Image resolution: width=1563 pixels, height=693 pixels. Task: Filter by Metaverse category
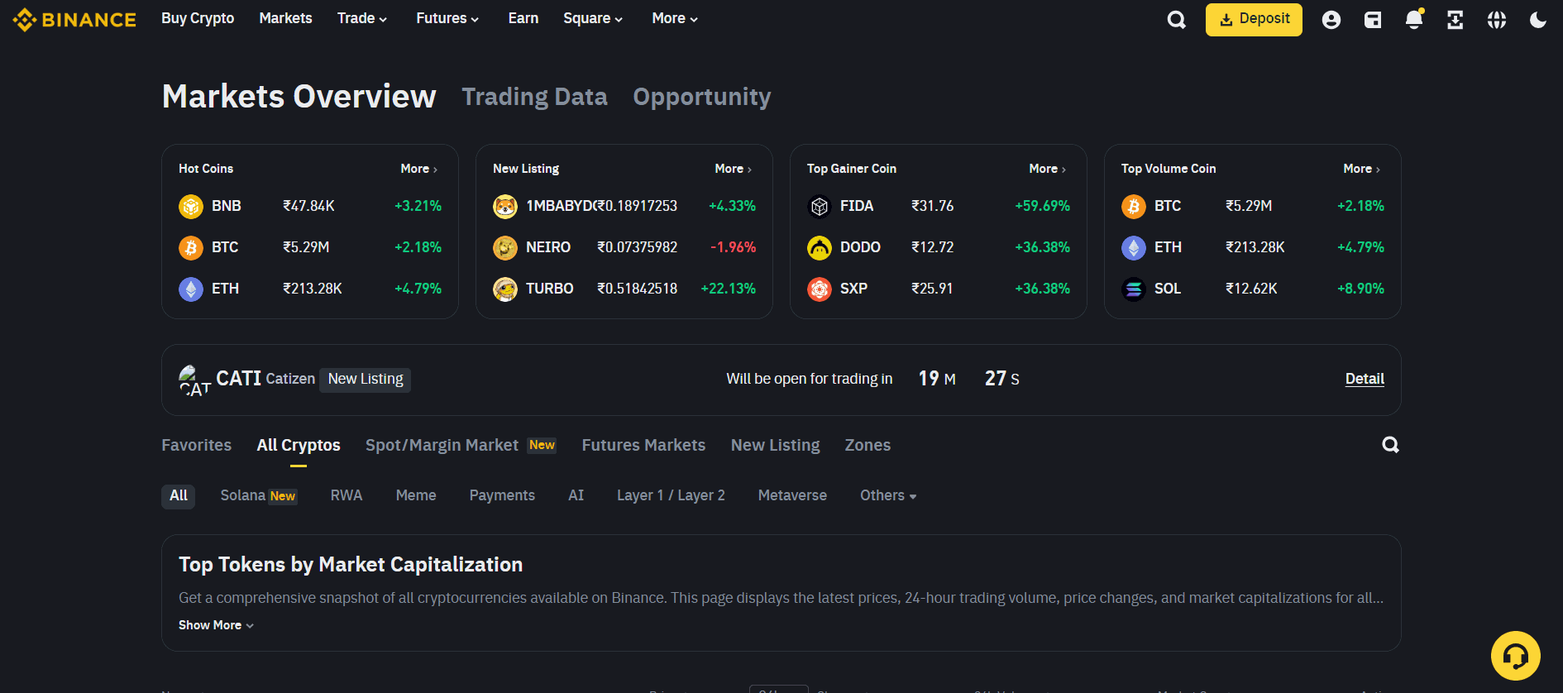coord(792,495)
